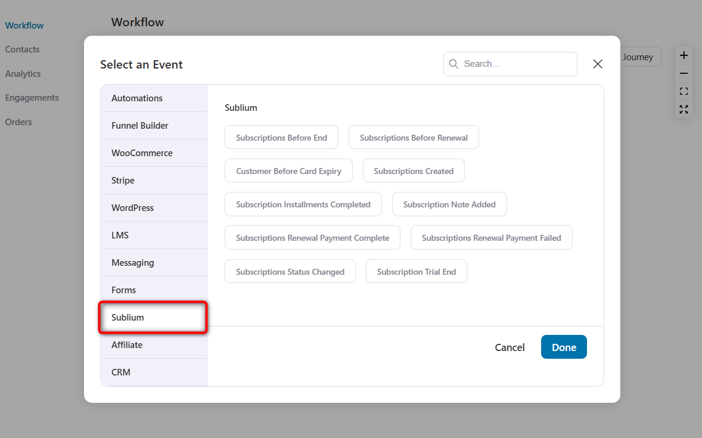Click the search magnifier icon
This screenshot has height=438, width=702.
[x=453, y=64]
